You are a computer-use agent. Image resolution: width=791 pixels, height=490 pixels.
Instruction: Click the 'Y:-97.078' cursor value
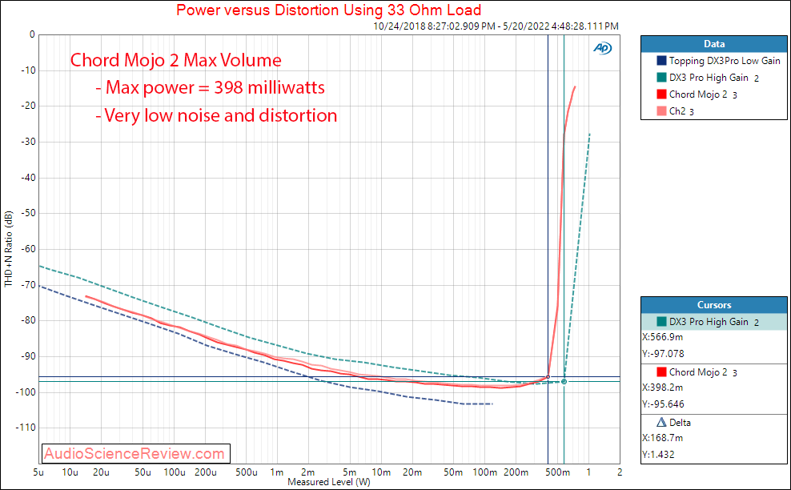664,354
